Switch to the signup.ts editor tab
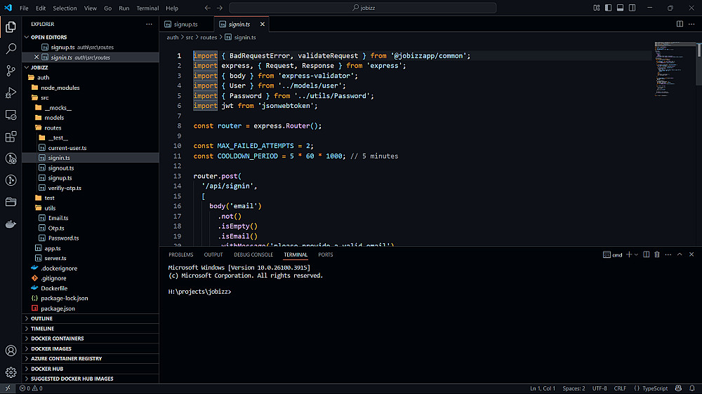 click(185, 24)
